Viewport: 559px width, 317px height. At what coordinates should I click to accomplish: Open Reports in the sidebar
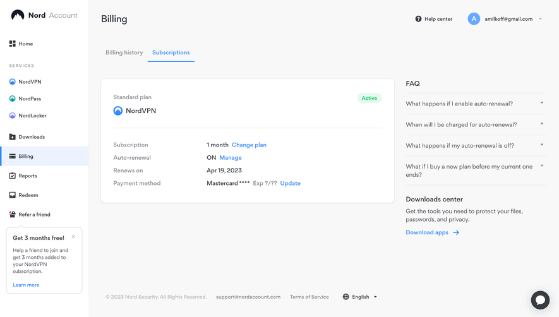coord(28,176)
